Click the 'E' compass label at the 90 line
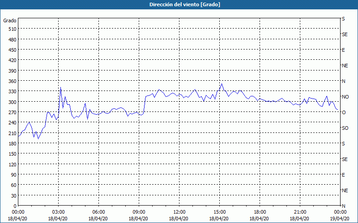 tap(343, 175)
